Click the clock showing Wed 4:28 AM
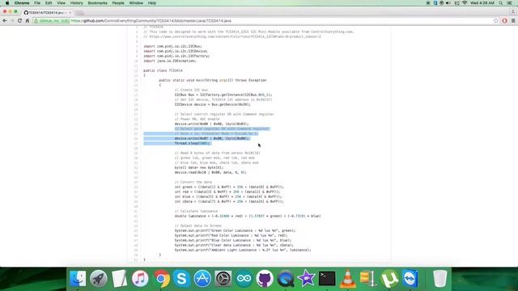 (482, 3)
